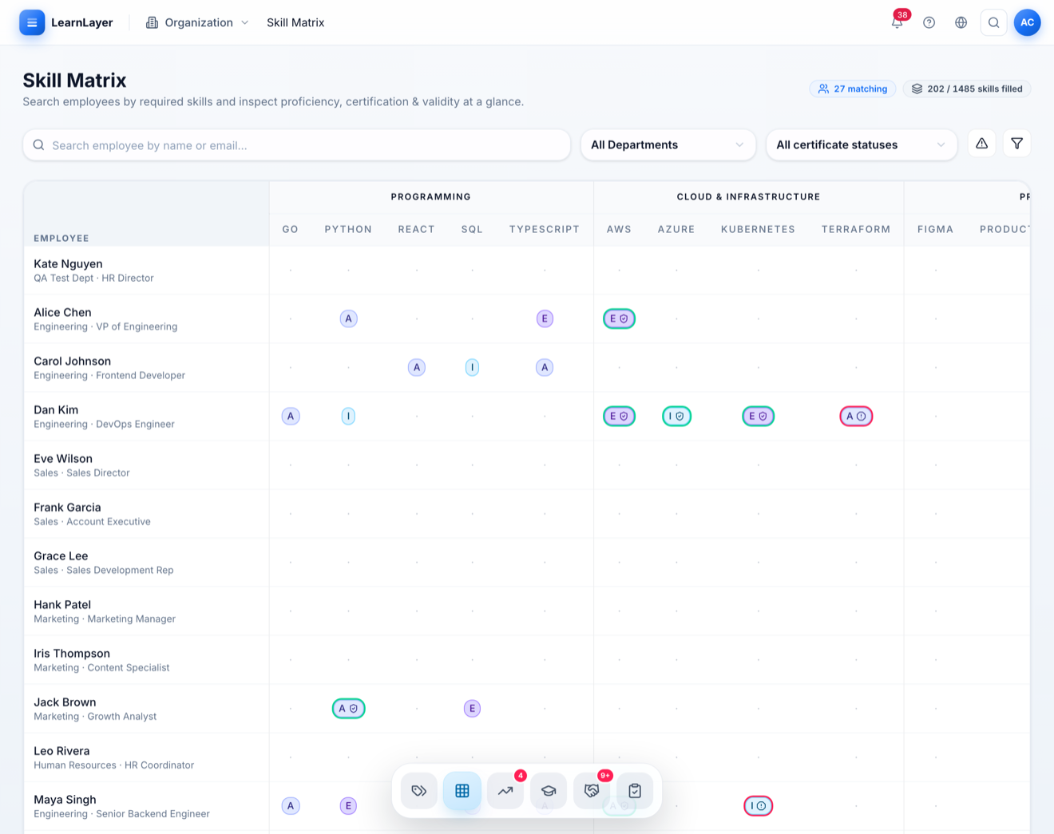
Task: Click Dan Kim's expiring Terraform badge
Action: pos(856,416)
